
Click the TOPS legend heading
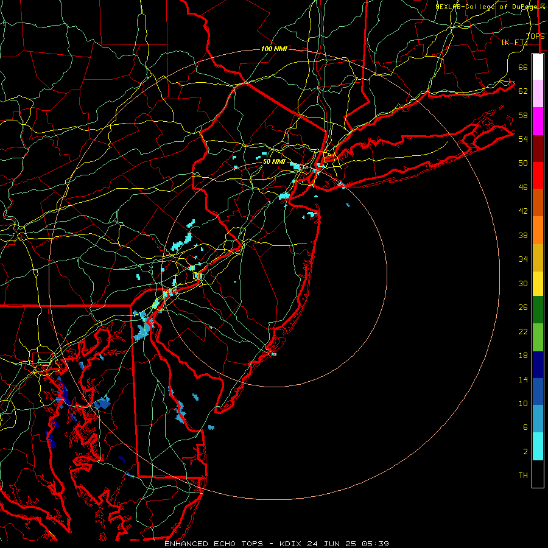535,37
